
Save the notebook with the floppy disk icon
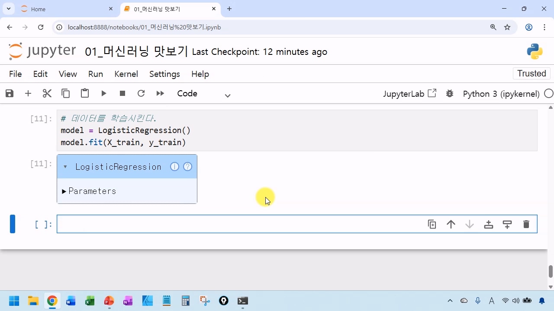[9, 93]
